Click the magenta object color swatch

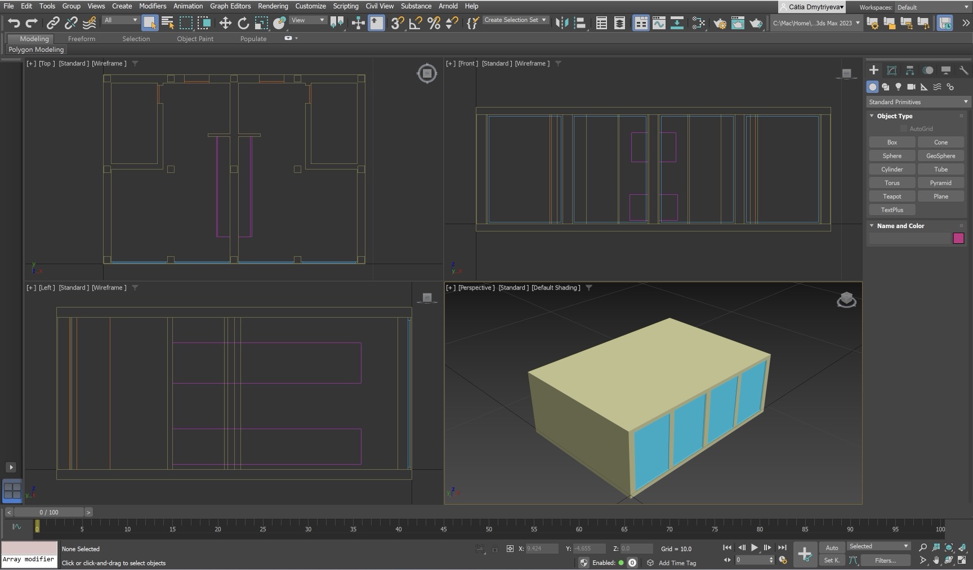click(958, 239)
